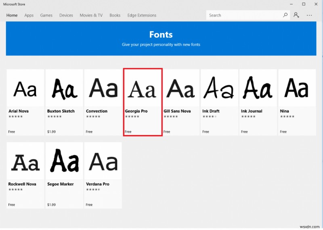Click the Nina title text

284,111
